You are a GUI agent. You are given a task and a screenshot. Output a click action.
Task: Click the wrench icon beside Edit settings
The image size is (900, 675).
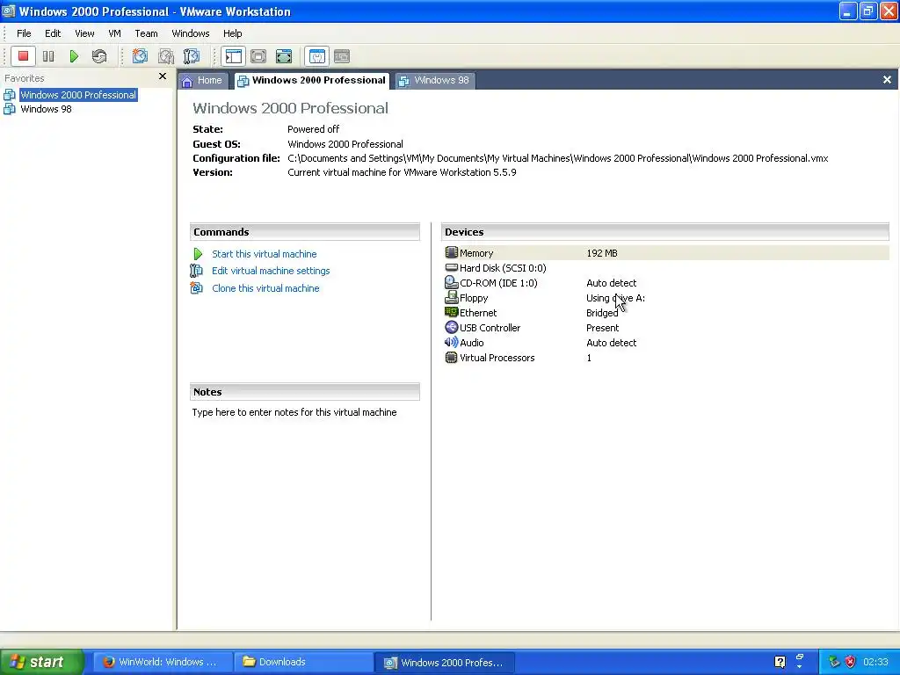[x=196, y=271]
